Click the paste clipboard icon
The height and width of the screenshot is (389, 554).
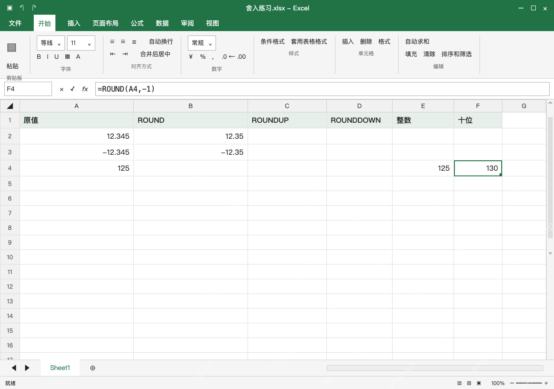click(x=12, y=48)
